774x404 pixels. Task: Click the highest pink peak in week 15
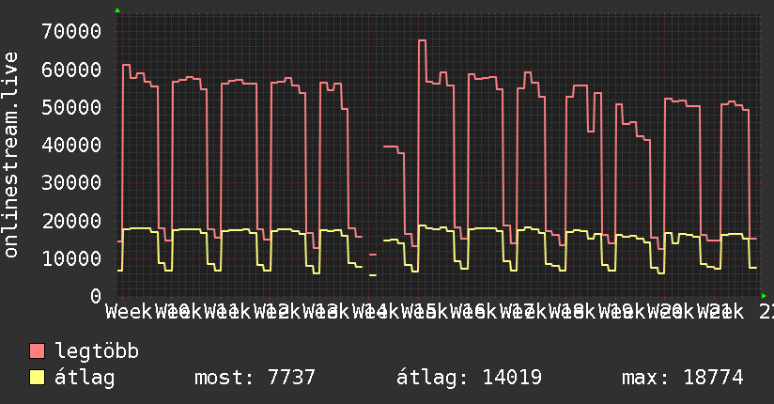pyautogui.click(x=422, y=40)
